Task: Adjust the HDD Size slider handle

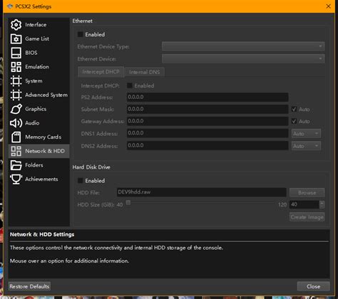Action: (x=128, y=202)
